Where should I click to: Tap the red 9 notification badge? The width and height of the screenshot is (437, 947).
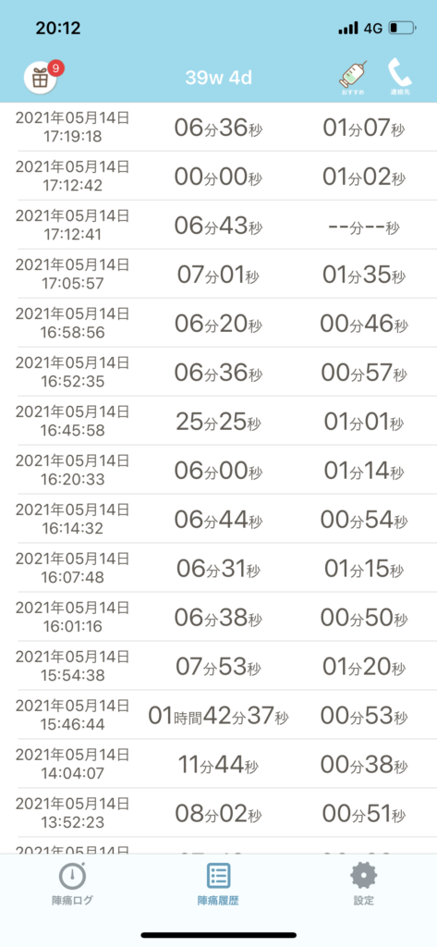tap(55, 68)
